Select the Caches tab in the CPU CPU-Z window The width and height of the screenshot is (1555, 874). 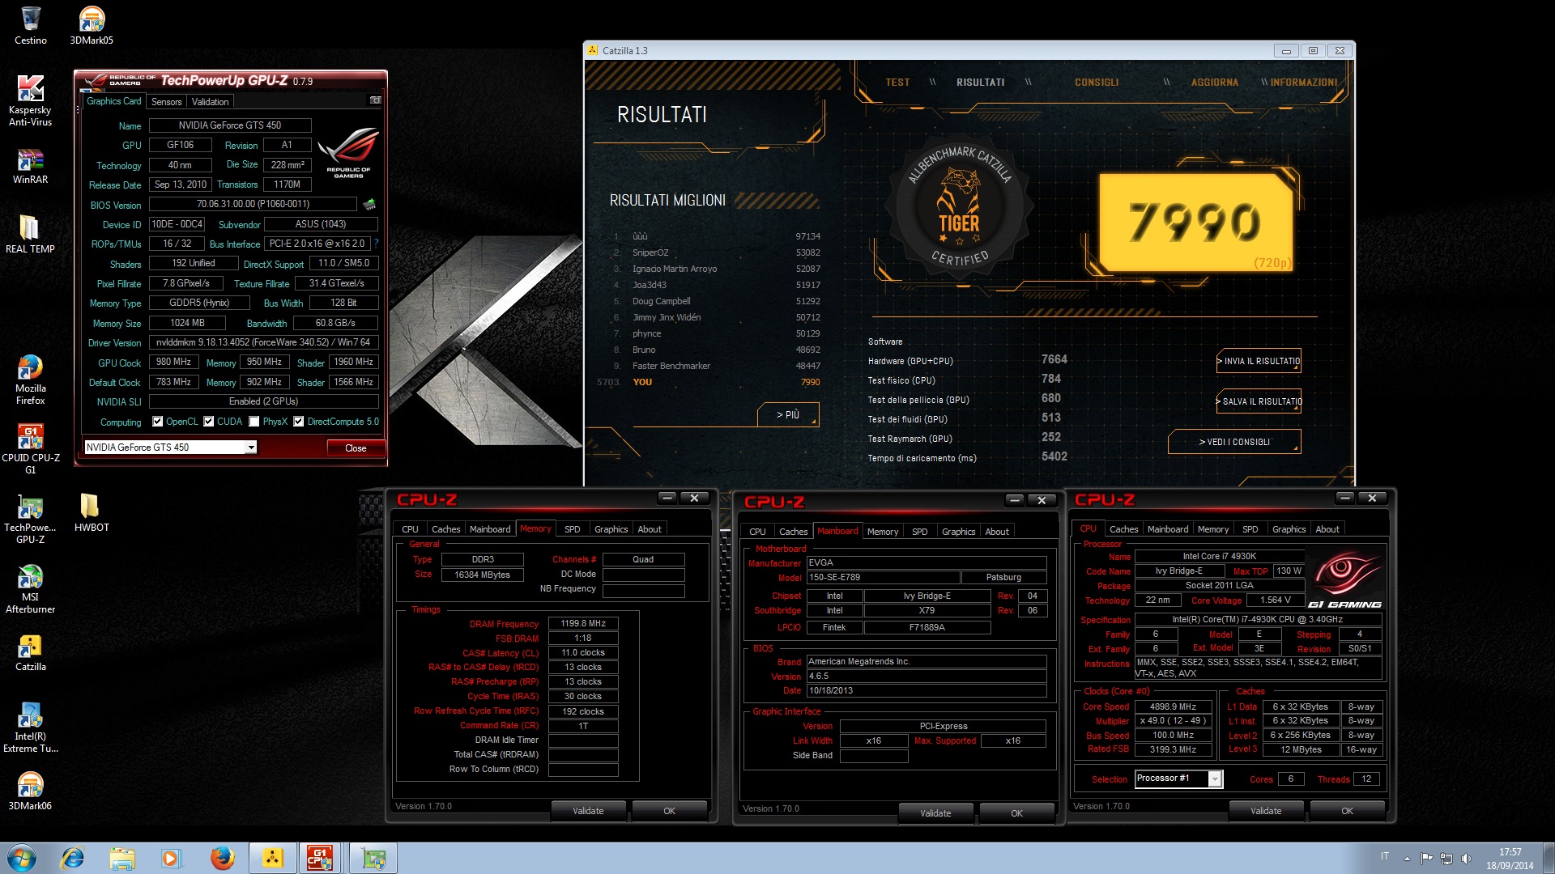click(1123, 529)
